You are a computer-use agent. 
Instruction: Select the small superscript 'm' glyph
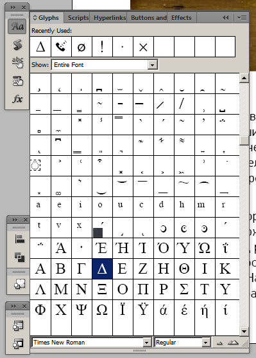205,207
